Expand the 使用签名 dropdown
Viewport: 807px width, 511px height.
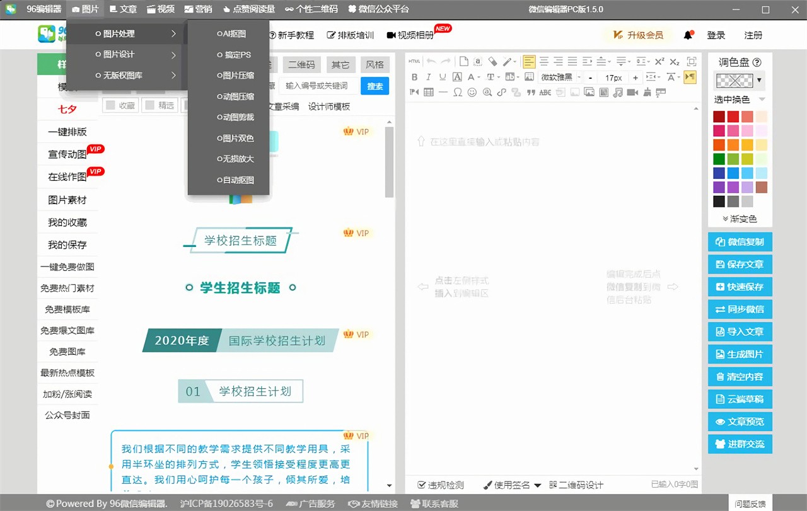pyautogui.click(x=537, y=485)
